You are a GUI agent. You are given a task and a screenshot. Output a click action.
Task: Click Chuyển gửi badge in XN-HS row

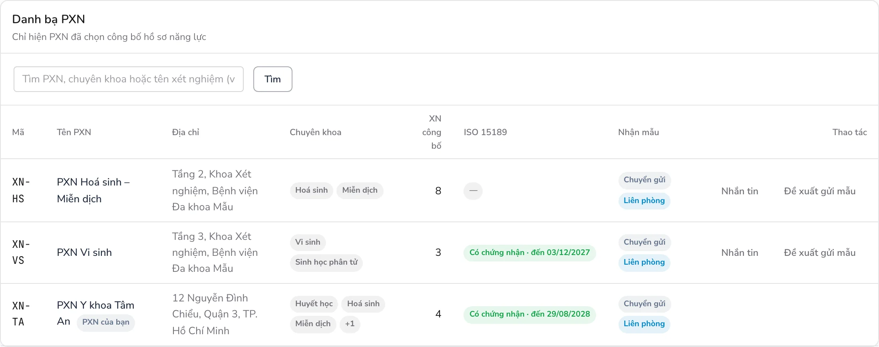[x=644, y=180]
